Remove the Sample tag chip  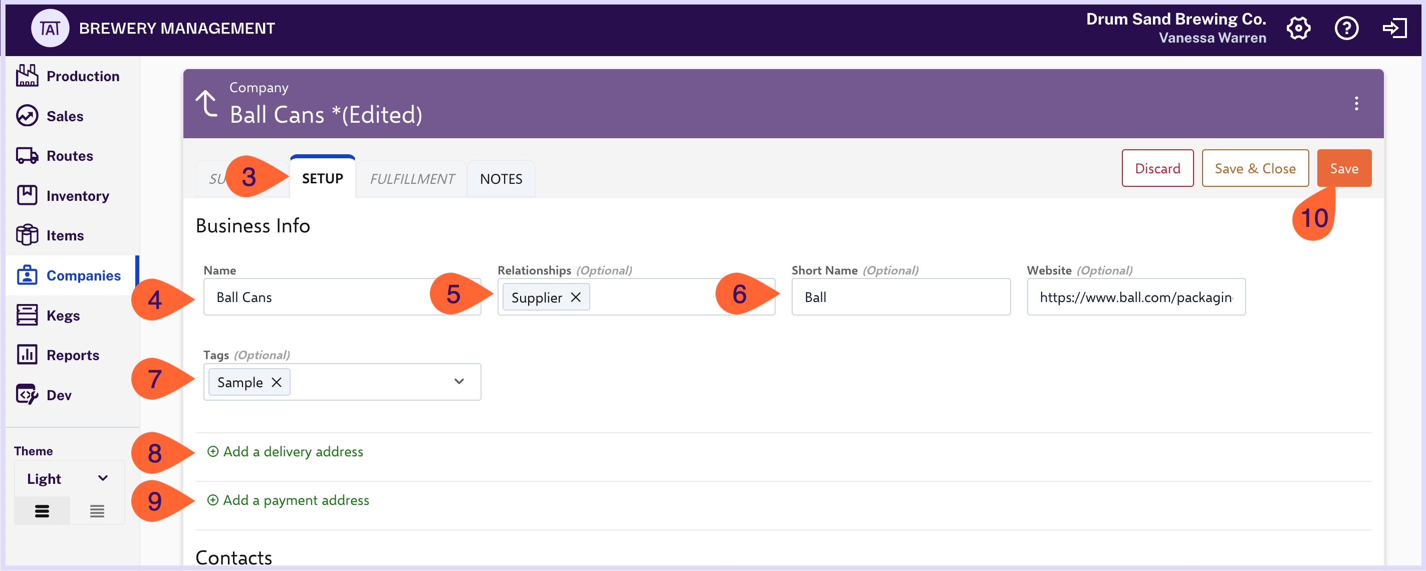click(x=277, y=382)
